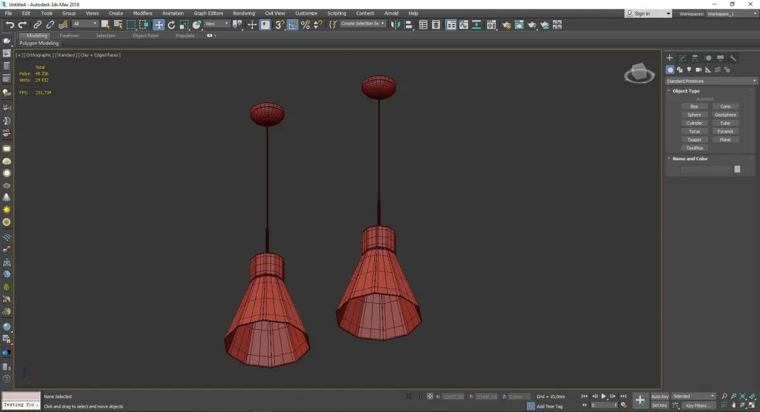The width and height of the screenshot is (760, 412).
Task: Toggle the Percent Snap button
Action: 305,25
